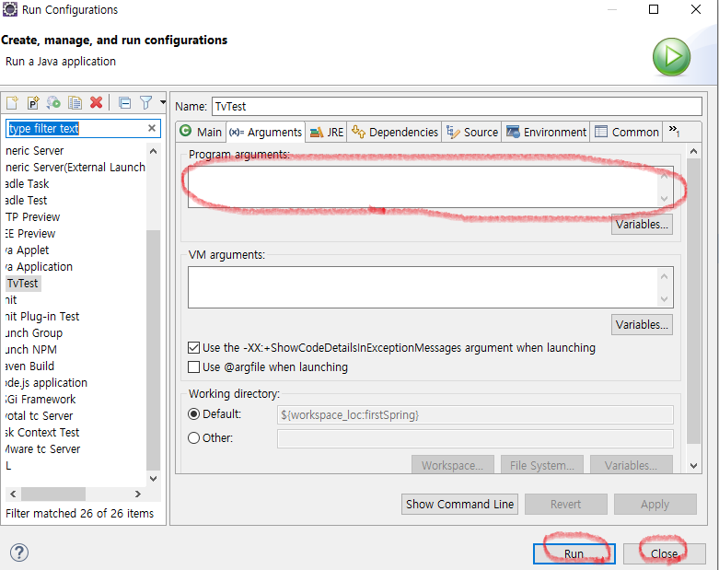
Task: Click the filter launch configurations icon
Action: click(x=145, y=102)
